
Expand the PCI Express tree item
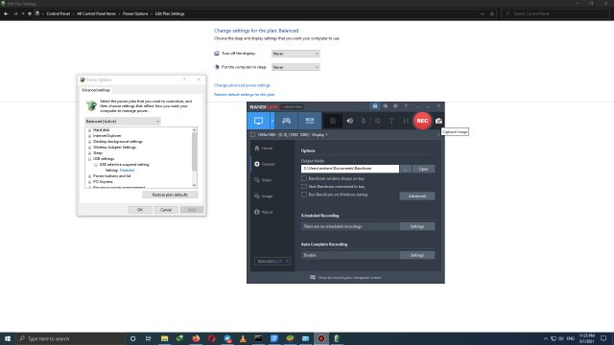point(89,182)
